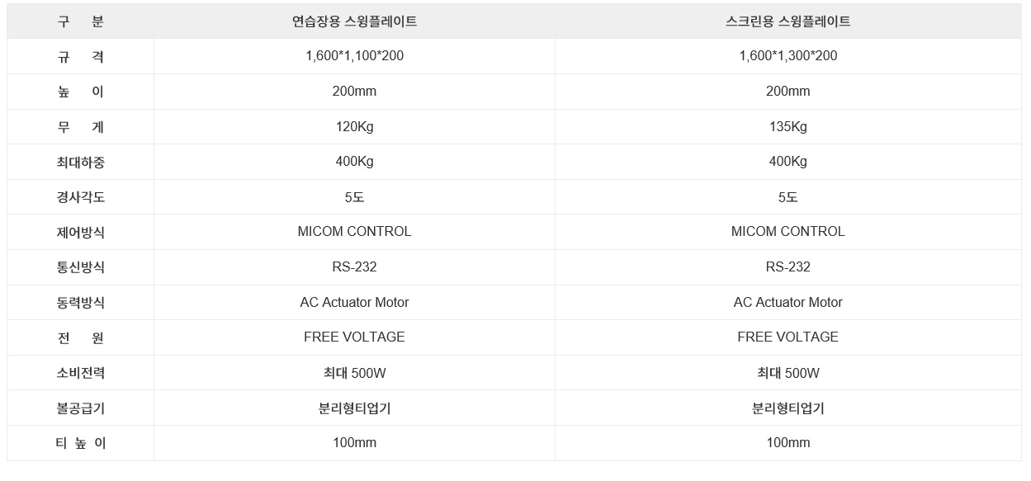Click the 1,600*1,100*200 size value
The image size is (1031, 481).
click(x=354, y=56)
